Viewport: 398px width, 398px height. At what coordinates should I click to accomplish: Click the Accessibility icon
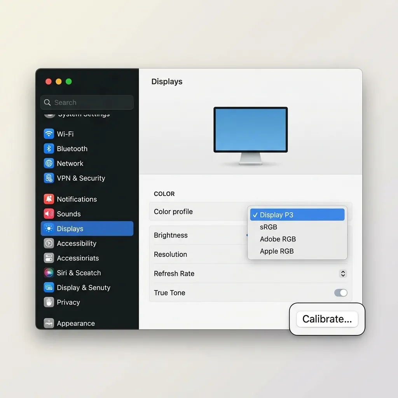point(49,243)
